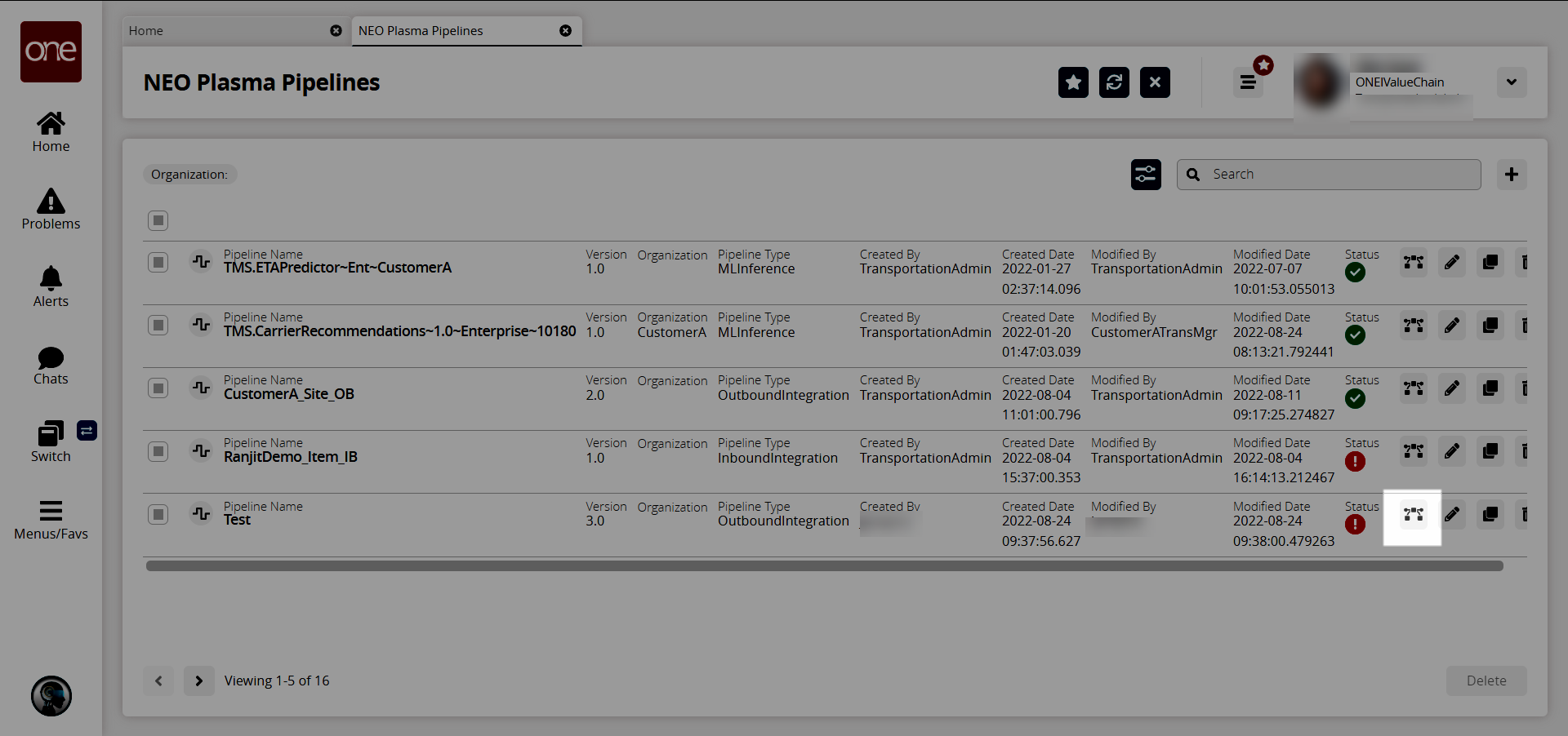This screenshot has width=1568, height=736.
Task: Click the pipeline name RanjitDemo_Item_IB
Action: [291, 457]
